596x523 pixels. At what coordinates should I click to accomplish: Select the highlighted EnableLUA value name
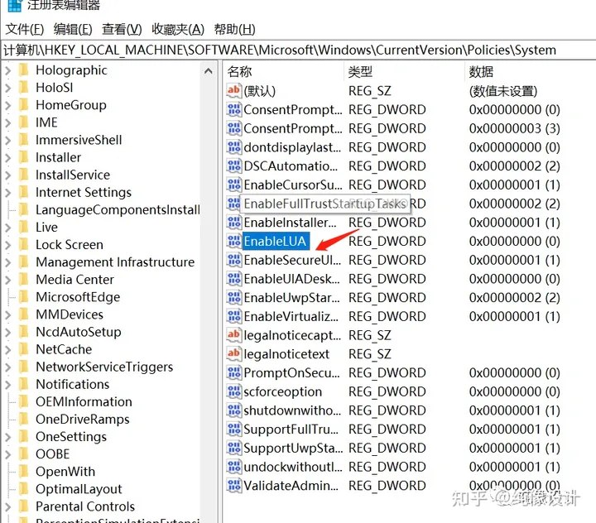point(276,241)
